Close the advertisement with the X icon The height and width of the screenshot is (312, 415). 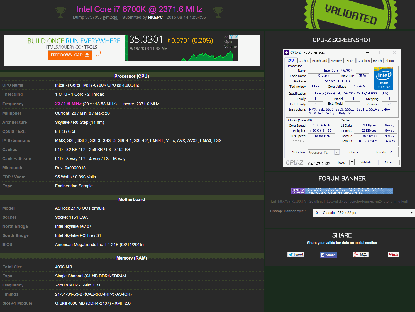point(236,37)
